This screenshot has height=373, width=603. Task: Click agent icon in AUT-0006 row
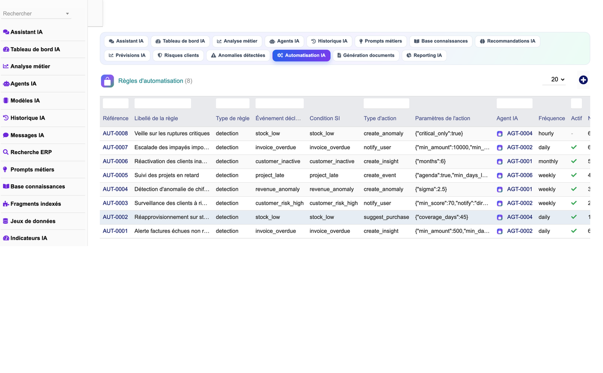pos(499,162)
